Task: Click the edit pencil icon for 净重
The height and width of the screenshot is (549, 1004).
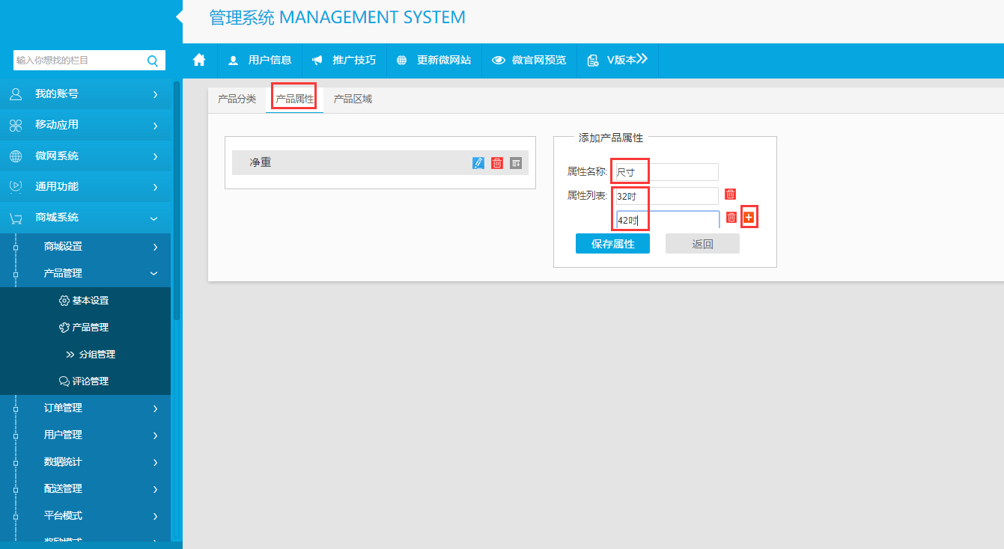Action: coord(478,163)
